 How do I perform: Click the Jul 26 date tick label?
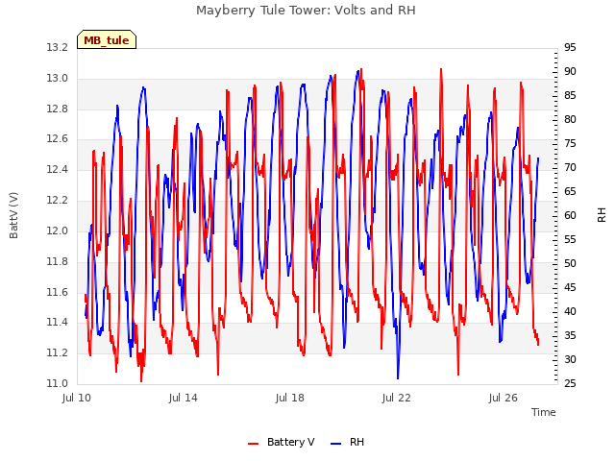click(x=504, y=398)
